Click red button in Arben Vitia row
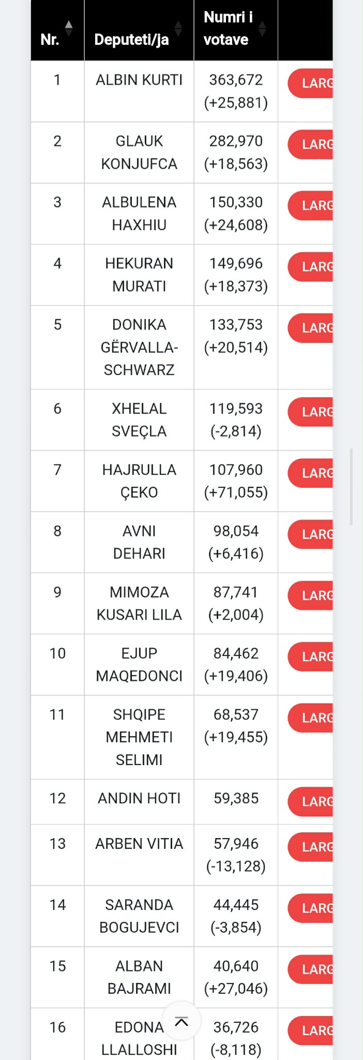This screenshot has width=363, height=1060. pos(311,847)
